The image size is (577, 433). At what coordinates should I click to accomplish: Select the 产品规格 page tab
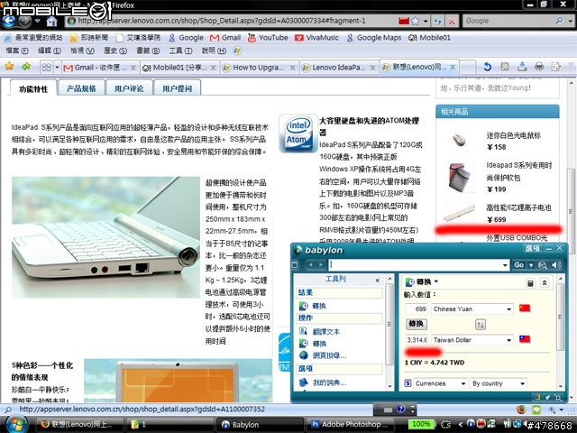tap(81, 88)
